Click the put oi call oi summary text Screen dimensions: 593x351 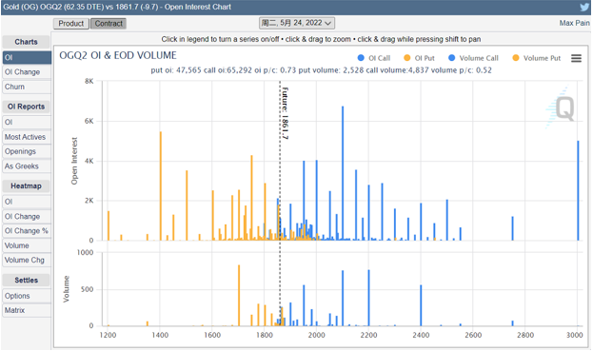point(321,70)
